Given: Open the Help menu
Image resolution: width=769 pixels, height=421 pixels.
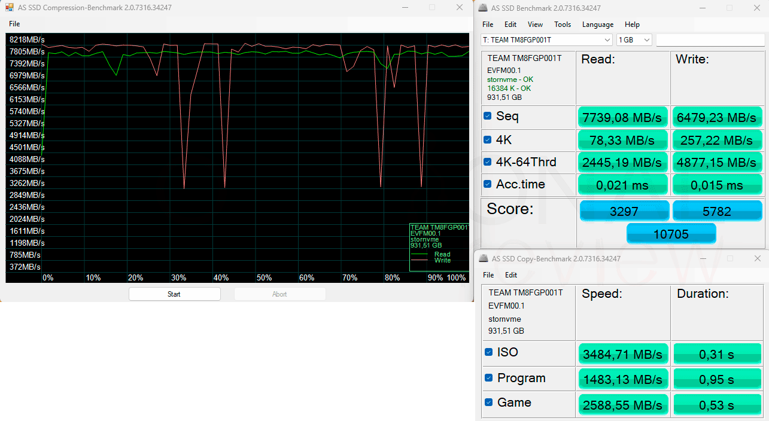Looking at the screenshot, I should (x=633, y=25).
